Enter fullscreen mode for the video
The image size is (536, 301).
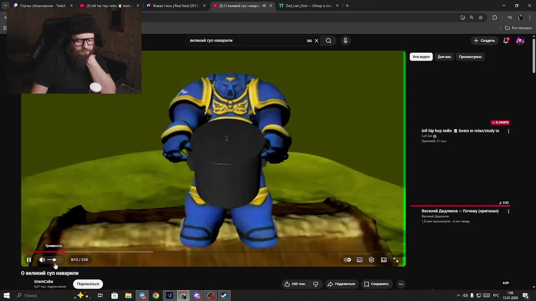click(396, 260)
